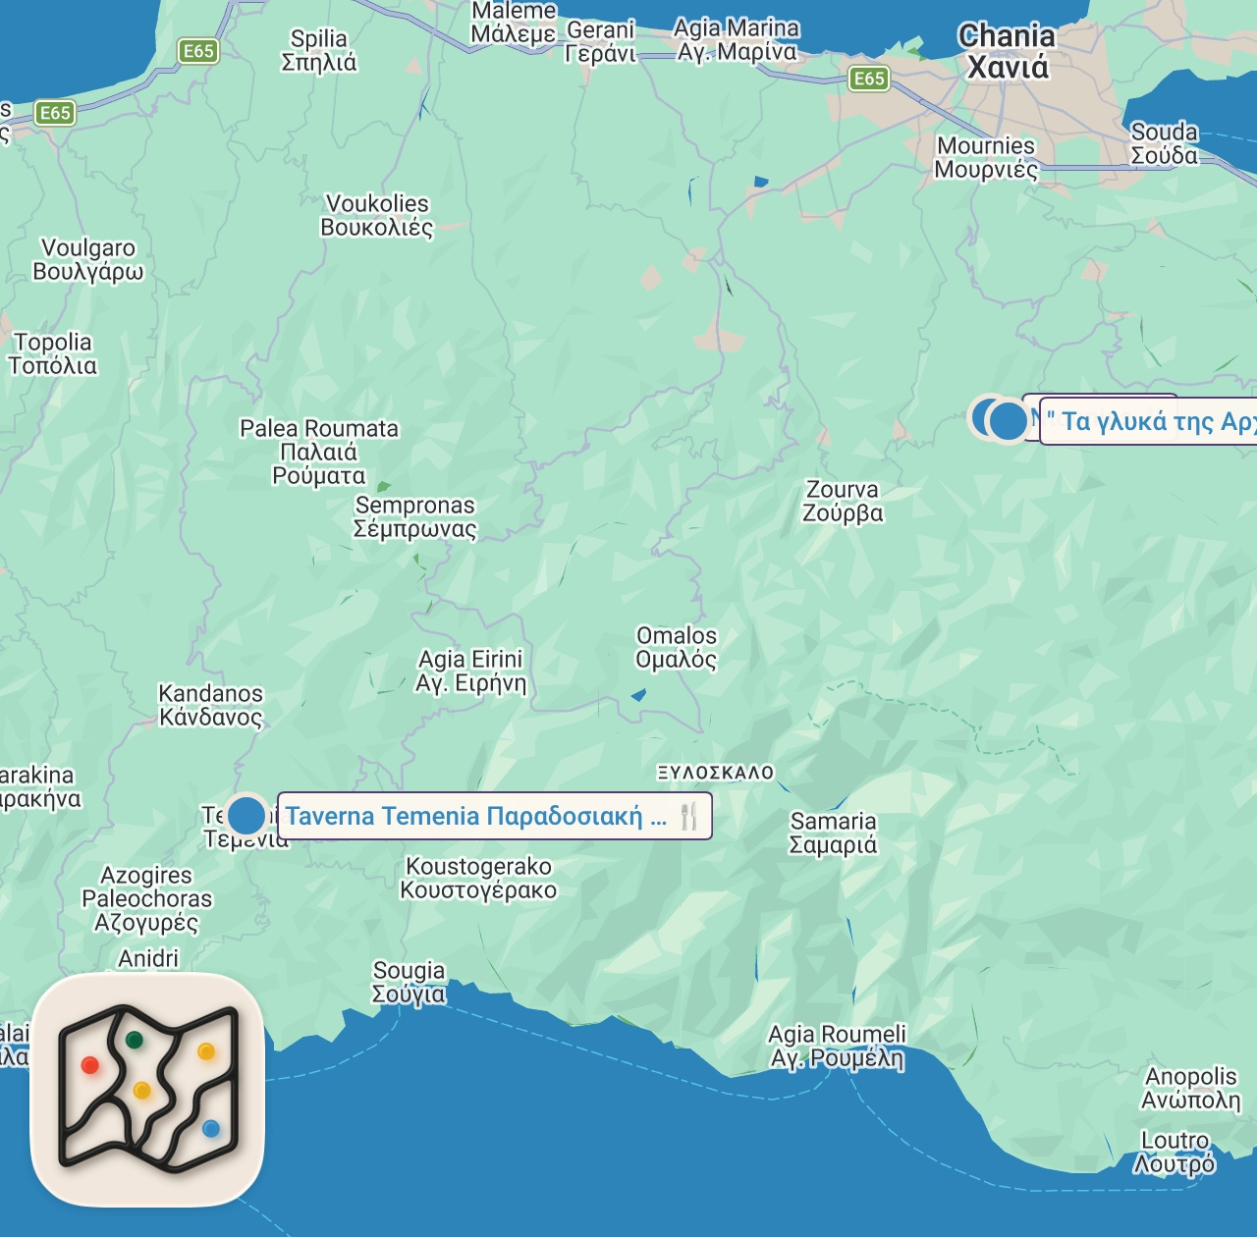Tap the restaurant fork-knife icon on Taverna label

(x=689, y=816)
